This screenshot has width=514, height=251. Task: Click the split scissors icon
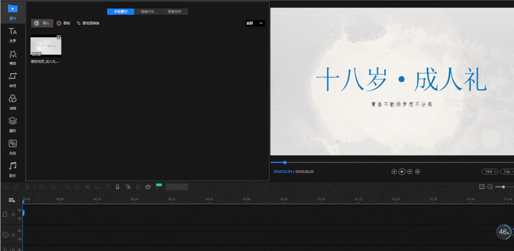[x=53, y=187]
